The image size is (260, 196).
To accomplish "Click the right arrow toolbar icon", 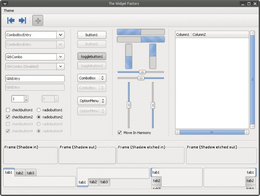I will 22,21.
